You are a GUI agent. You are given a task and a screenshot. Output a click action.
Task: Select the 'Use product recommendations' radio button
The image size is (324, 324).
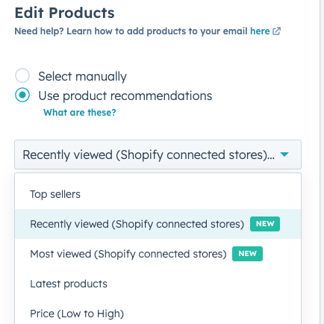point(22,95)
